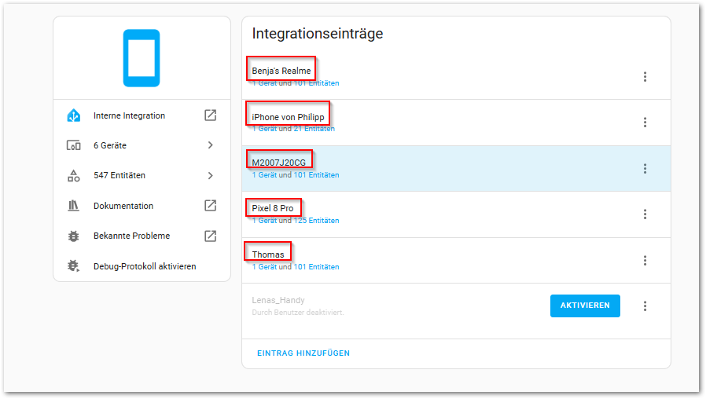This screenshot has width=706, height=399.
Task: Open '21 Entitäten' link under iPhone von Philipp
Action: (314, 129)
